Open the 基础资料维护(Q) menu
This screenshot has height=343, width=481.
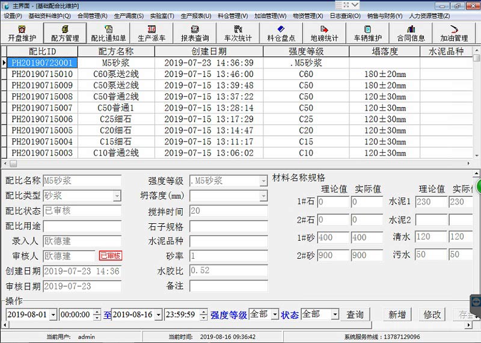coord(50,16)
